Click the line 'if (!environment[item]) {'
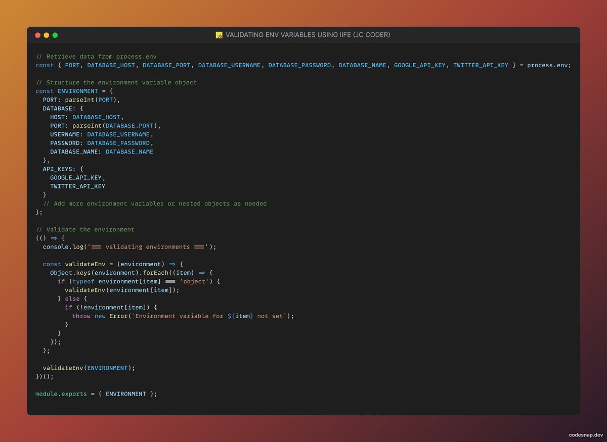This screenshot has height=442, width=607. point(111,307)
